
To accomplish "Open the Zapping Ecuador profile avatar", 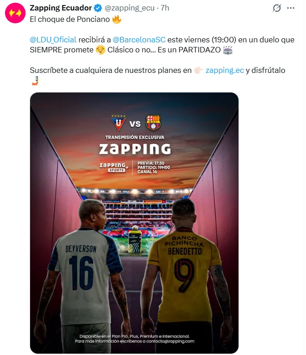I will click(x=15, y=13).
